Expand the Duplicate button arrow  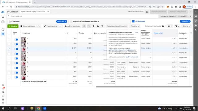click(39, 26)
